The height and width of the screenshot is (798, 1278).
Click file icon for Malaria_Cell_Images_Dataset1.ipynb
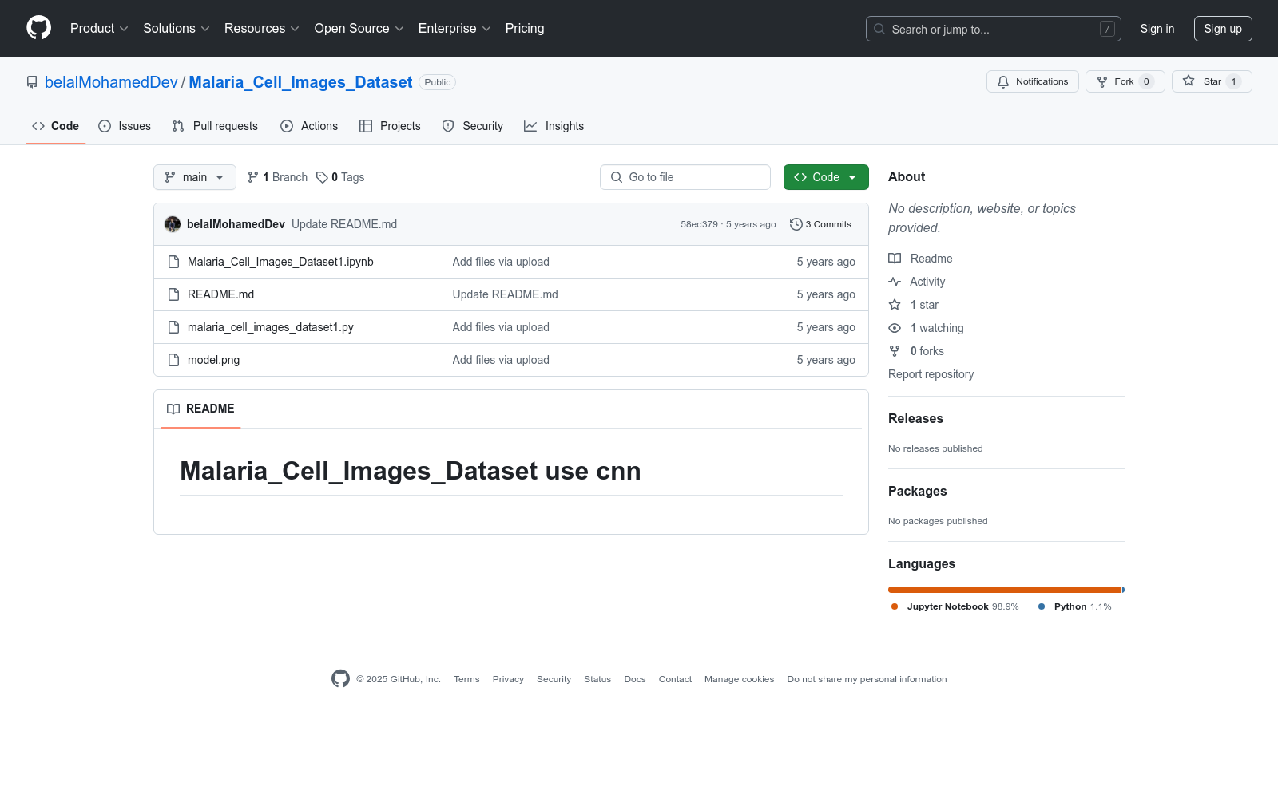[173, 262]
